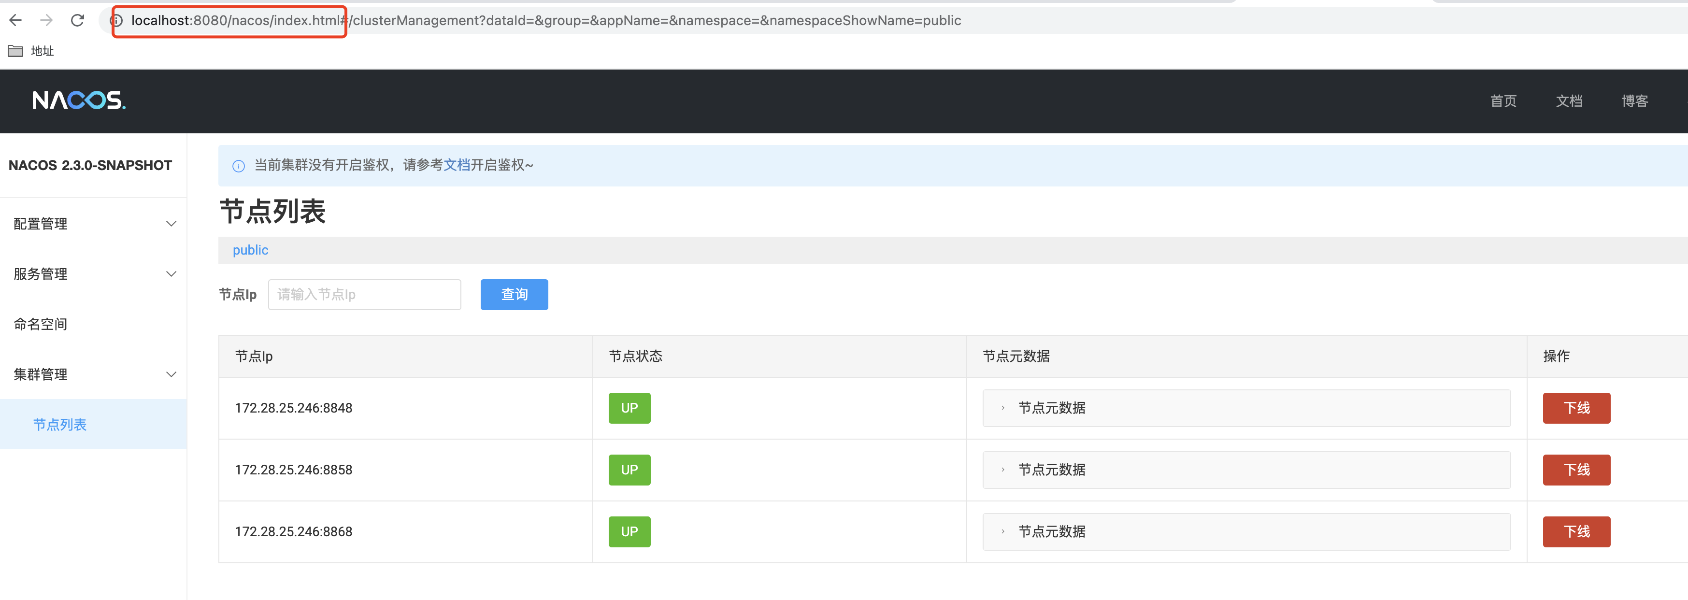Click 下线 for node 172.28.25.246:8868
The image size is (1688, 600).
pos(1576,532)
